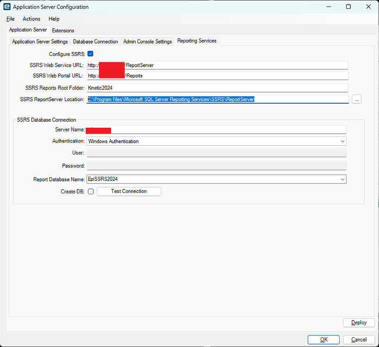Switch to the Database Connection tab
Image resolution: width=379 pixels, height=347 pixels.
point(95,41)
